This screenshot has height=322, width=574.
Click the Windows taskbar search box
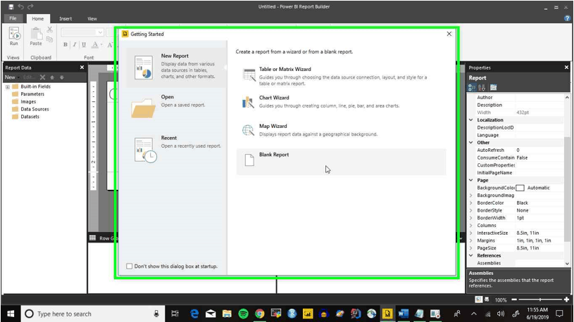point(92,314)
